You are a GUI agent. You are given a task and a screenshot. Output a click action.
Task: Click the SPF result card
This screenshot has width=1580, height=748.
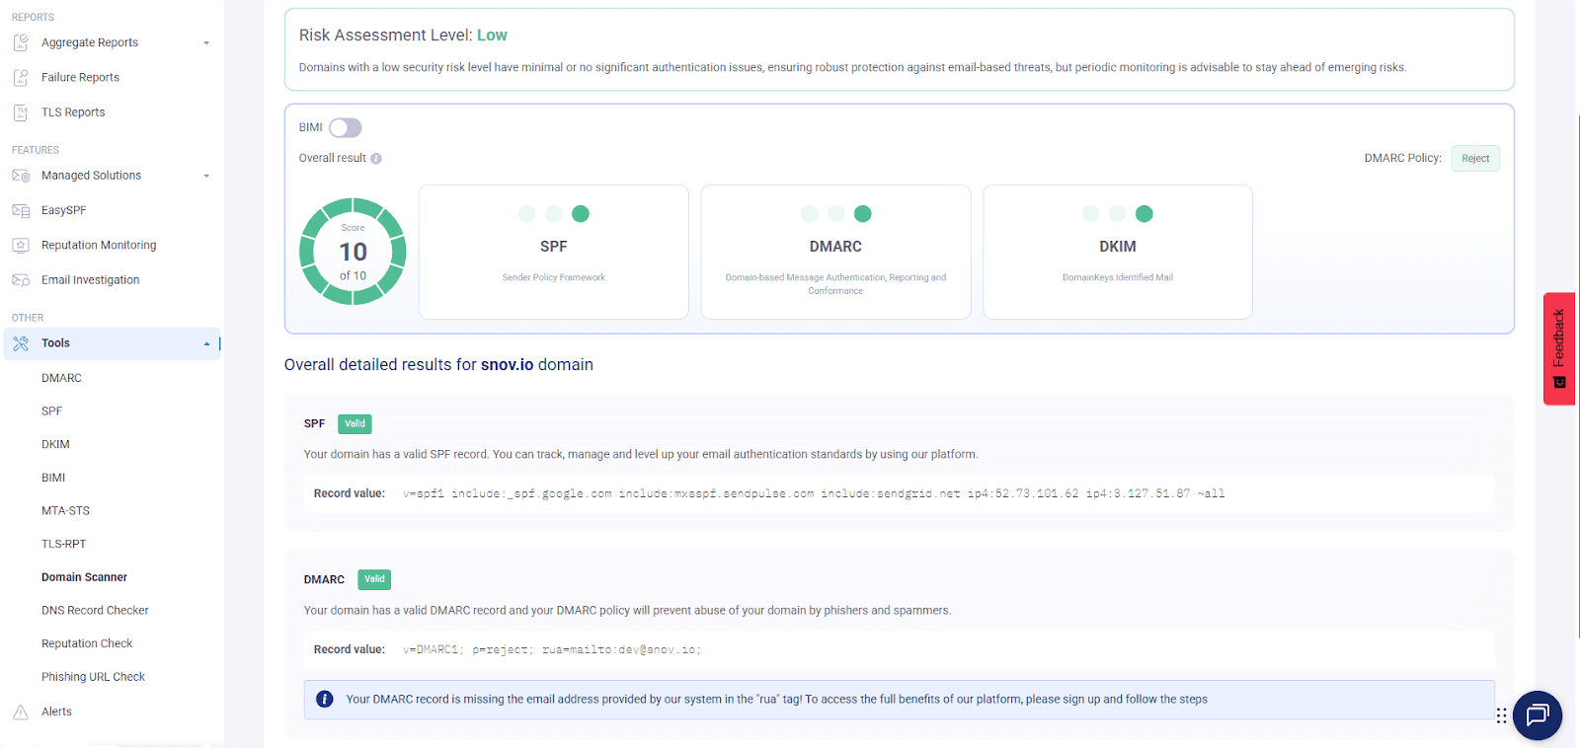tap(553, 252)
